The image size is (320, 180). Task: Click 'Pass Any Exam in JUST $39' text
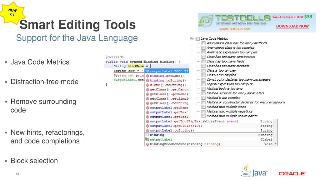[x=292, y=17]
